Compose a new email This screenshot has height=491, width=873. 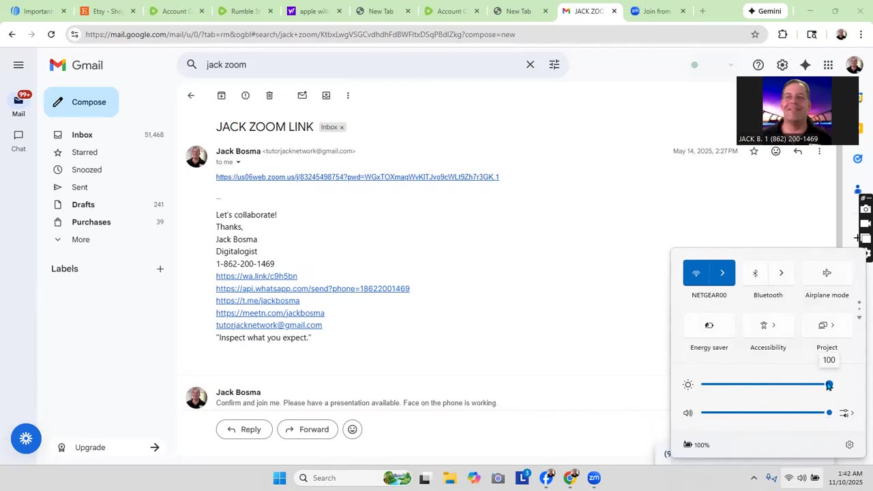(81, 102)
